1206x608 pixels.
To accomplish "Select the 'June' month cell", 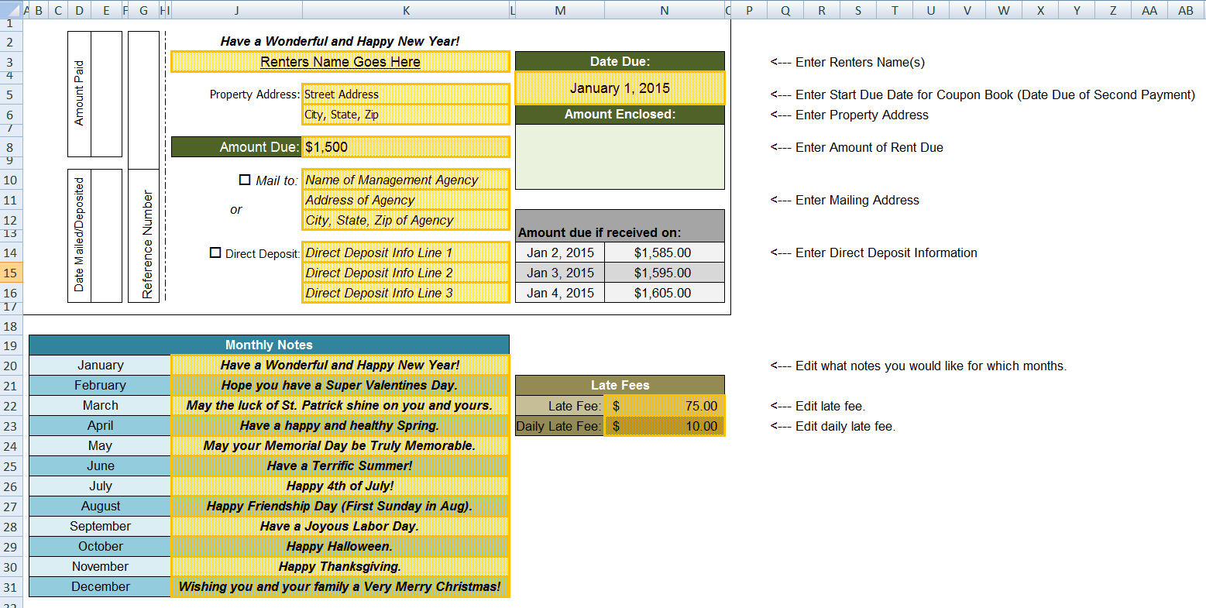I will click(x=100, y=465).
